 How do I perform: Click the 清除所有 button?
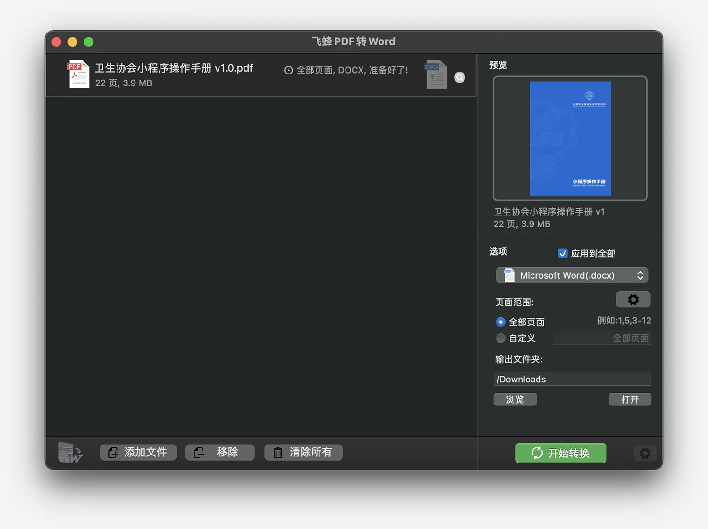coord(303,452)
